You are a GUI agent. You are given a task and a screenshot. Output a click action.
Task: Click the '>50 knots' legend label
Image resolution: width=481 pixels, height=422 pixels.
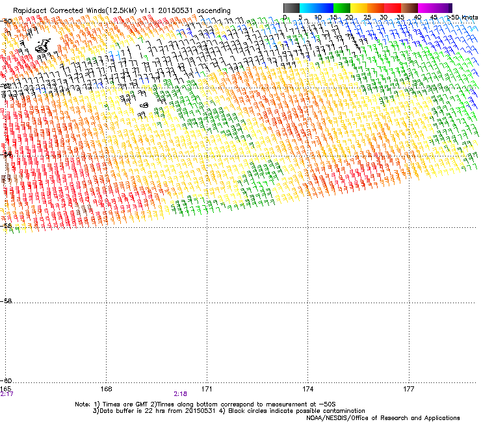click(463, 18)
